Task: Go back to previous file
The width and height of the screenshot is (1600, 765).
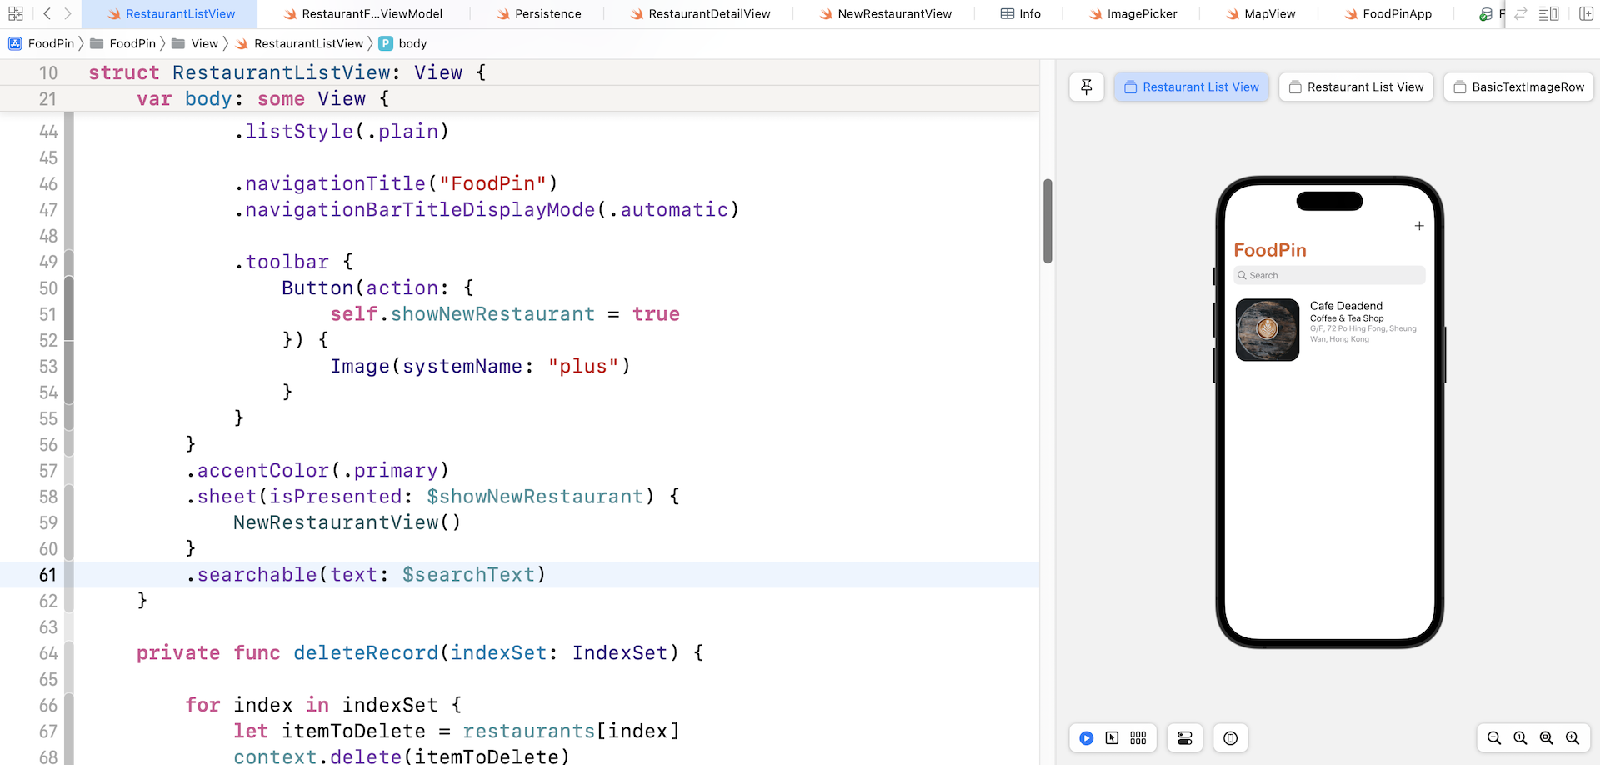Action: click(x=47, y=13)
